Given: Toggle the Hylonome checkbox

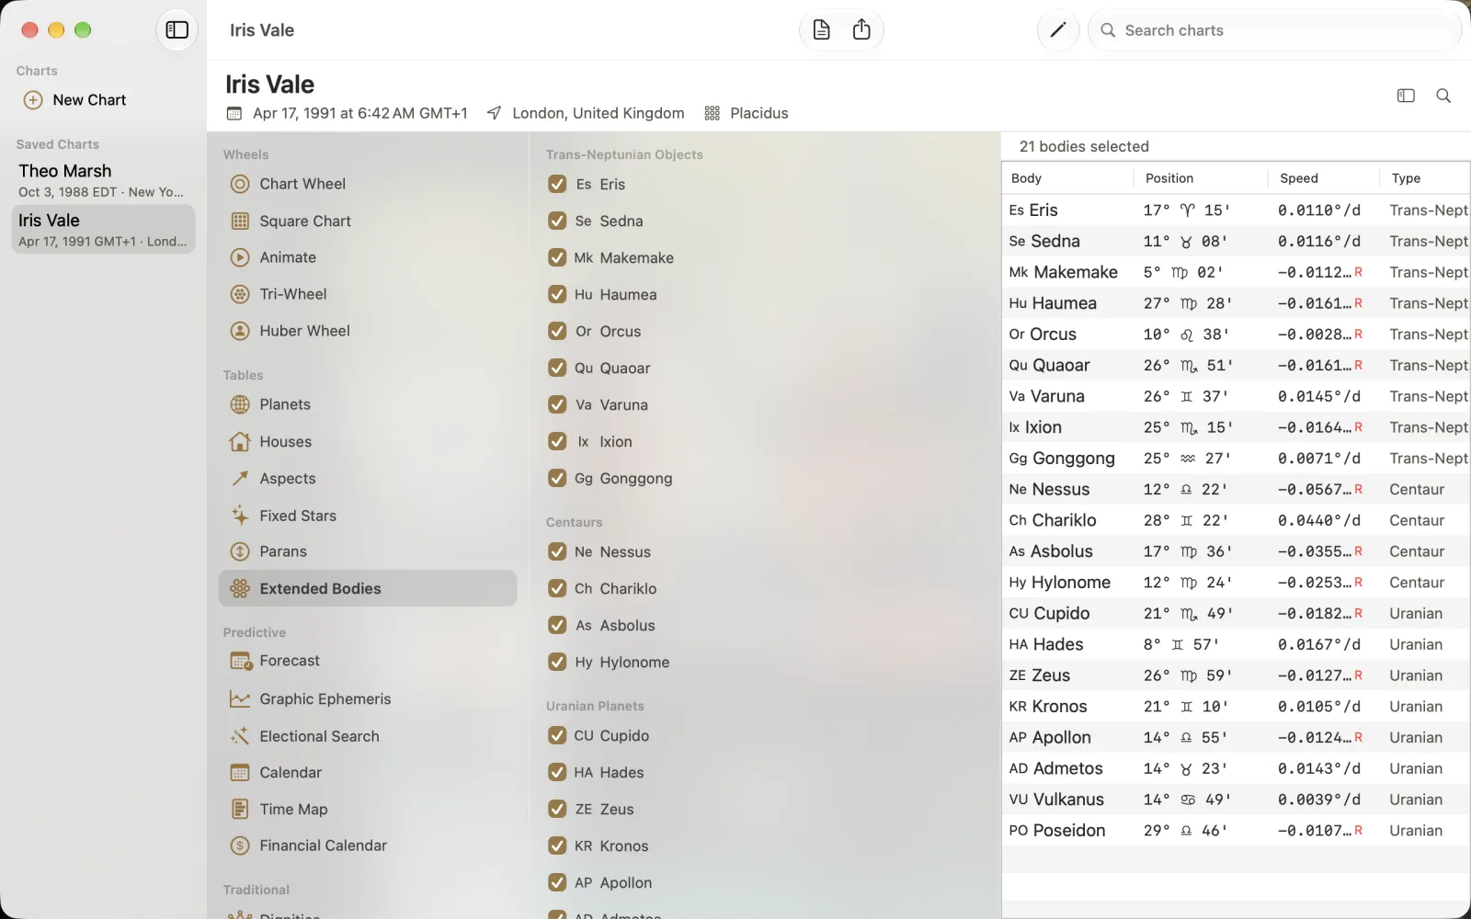Looking at the screenshot, I should tap(557, 662).
